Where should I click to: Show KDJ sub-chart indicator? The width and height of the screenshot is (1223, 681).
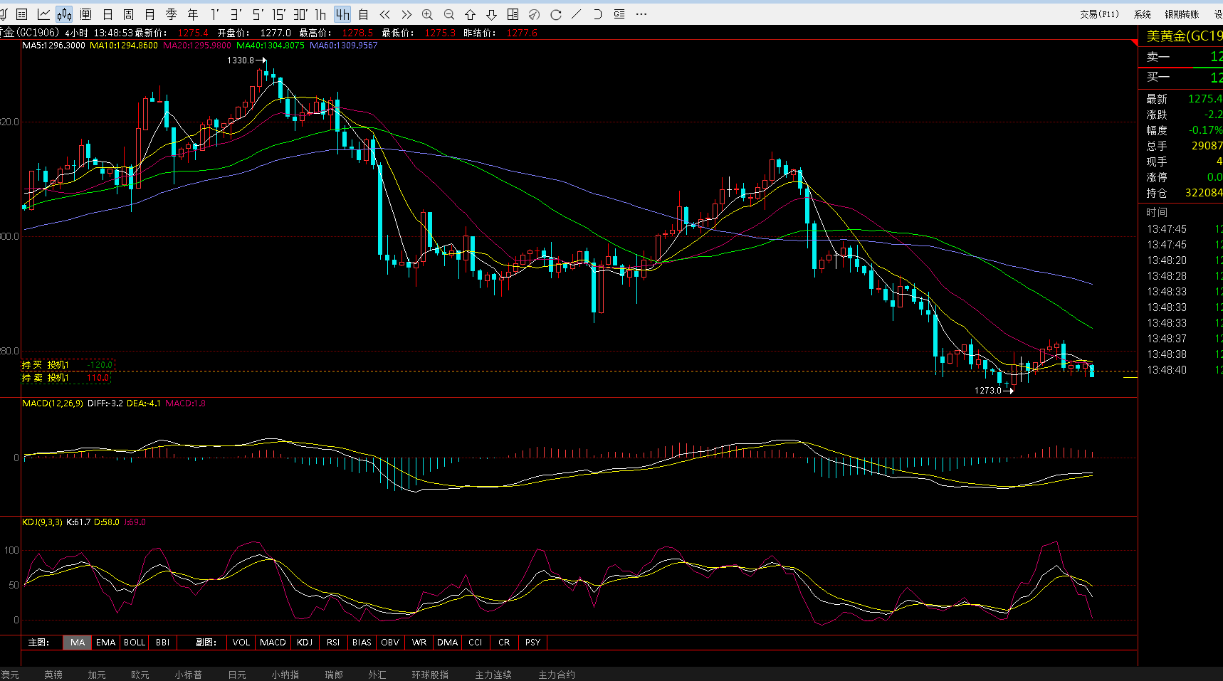click(305, 643)
